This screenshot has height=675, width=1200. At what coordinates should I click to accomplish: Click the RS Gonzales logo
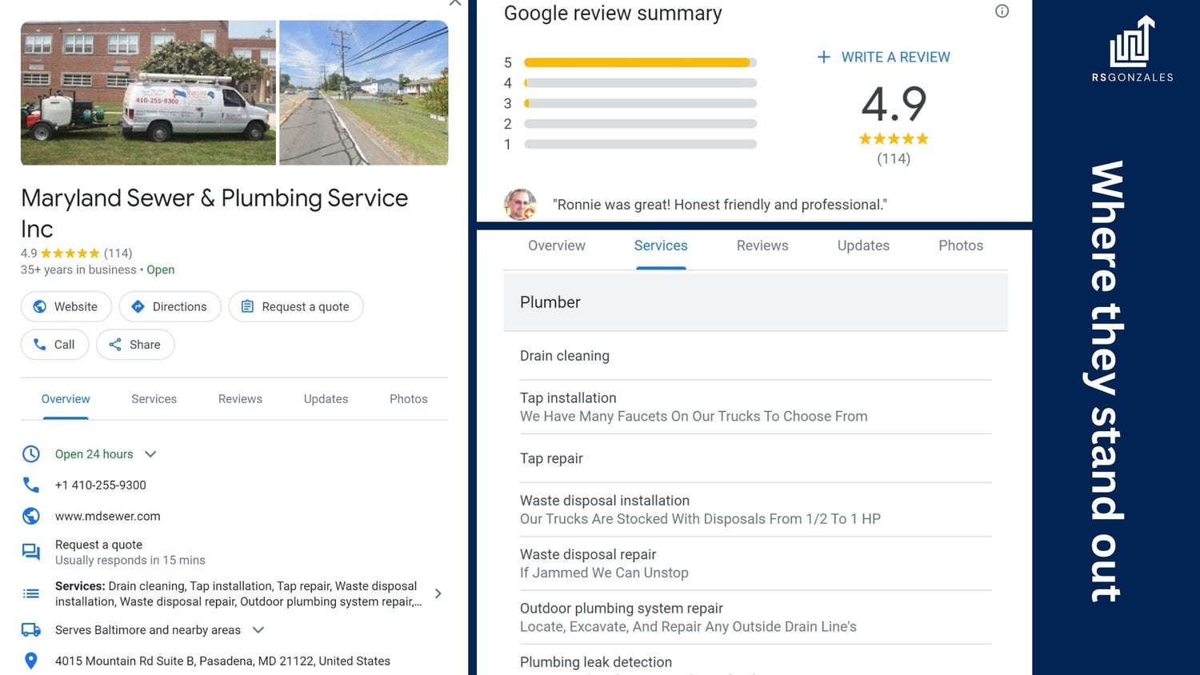pos(1132,49)
